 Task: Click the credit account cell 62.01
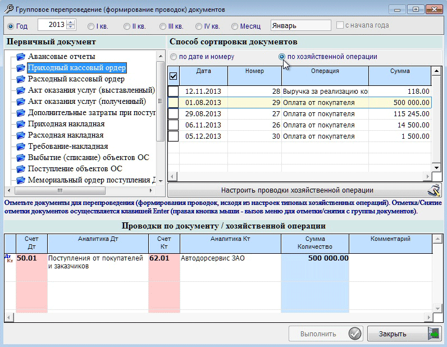[x=164, y=267]
